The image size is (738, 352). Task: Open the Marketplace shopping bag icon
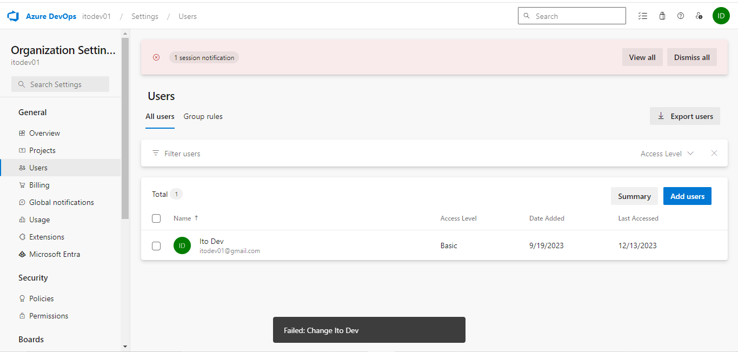[x=662, y=16]
